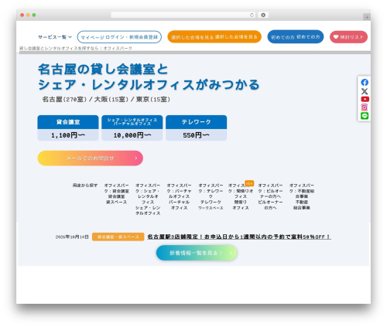This screenshot has height=327, width=387.
Task: Click マイページログイン・新規会員登録 button
Action: (119, 37)
